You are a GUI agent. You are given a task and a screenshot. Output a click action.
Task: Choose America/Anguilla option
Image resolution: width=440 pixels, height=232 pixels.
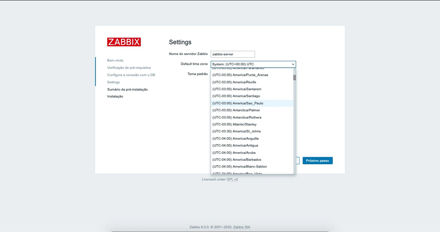[x=252, y=138]
